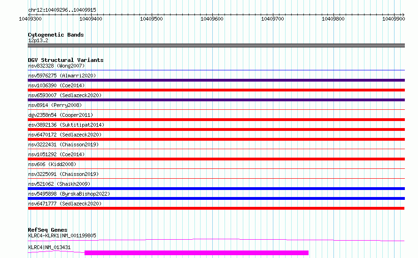Select variant label nsv606 (Kidd2008)

coord(52,164)
